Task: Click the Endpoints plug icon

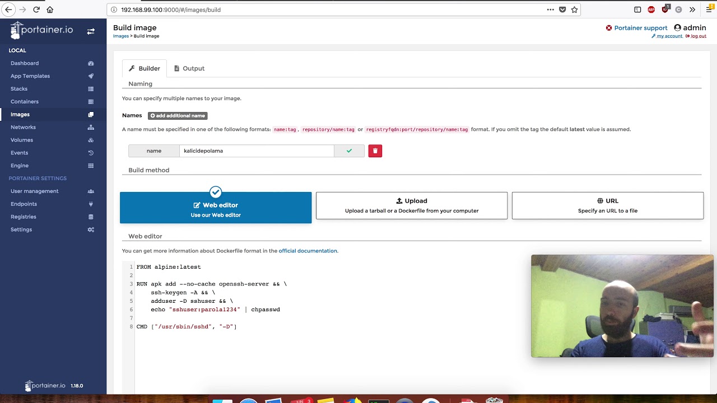Action: click(x=91, y=204)
